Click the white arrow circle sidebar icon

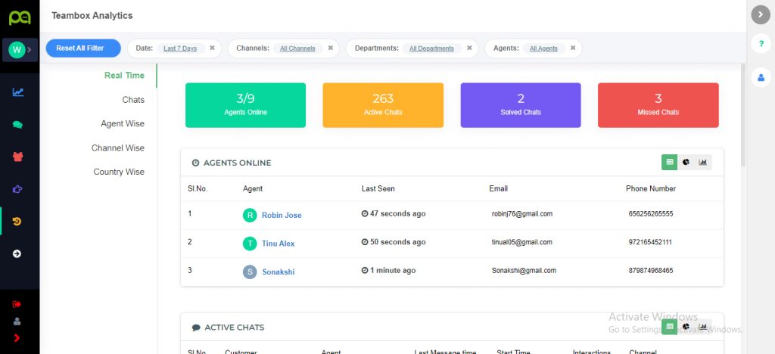[17, 253]
